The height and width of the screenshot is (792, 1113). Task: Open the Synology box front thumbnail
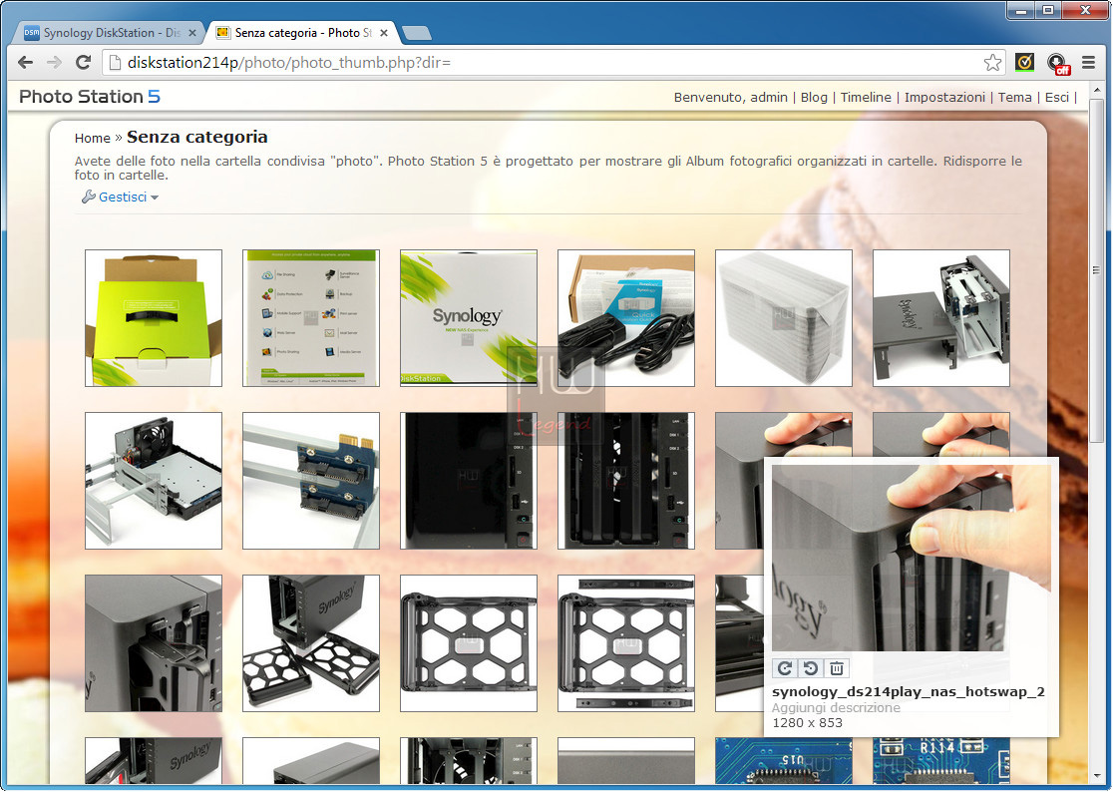(469, 318)
